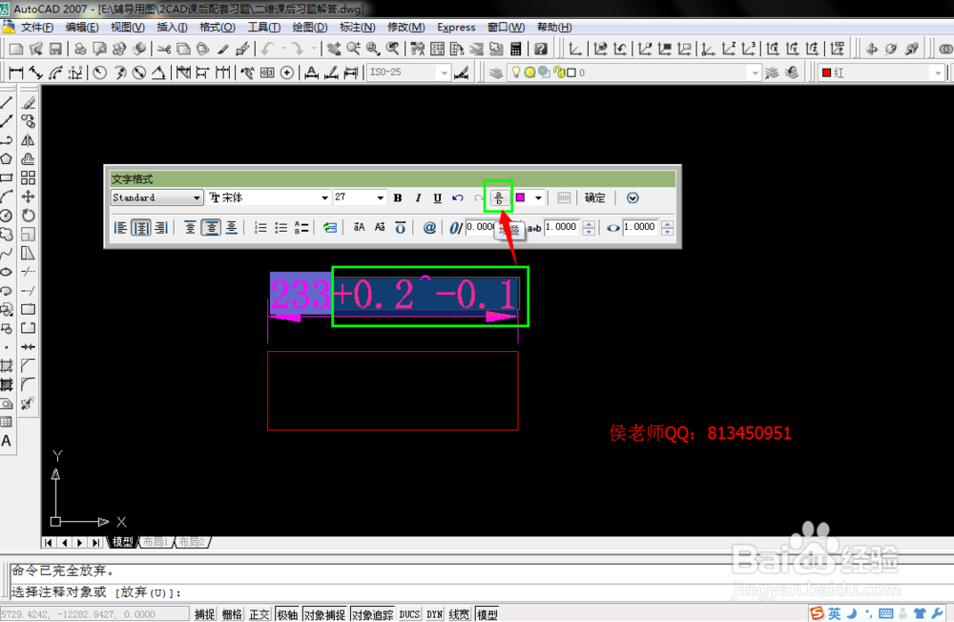Toggle Overline in Text Formatting
The height and width of the screenshot is (622, 954).
(401, 228)
